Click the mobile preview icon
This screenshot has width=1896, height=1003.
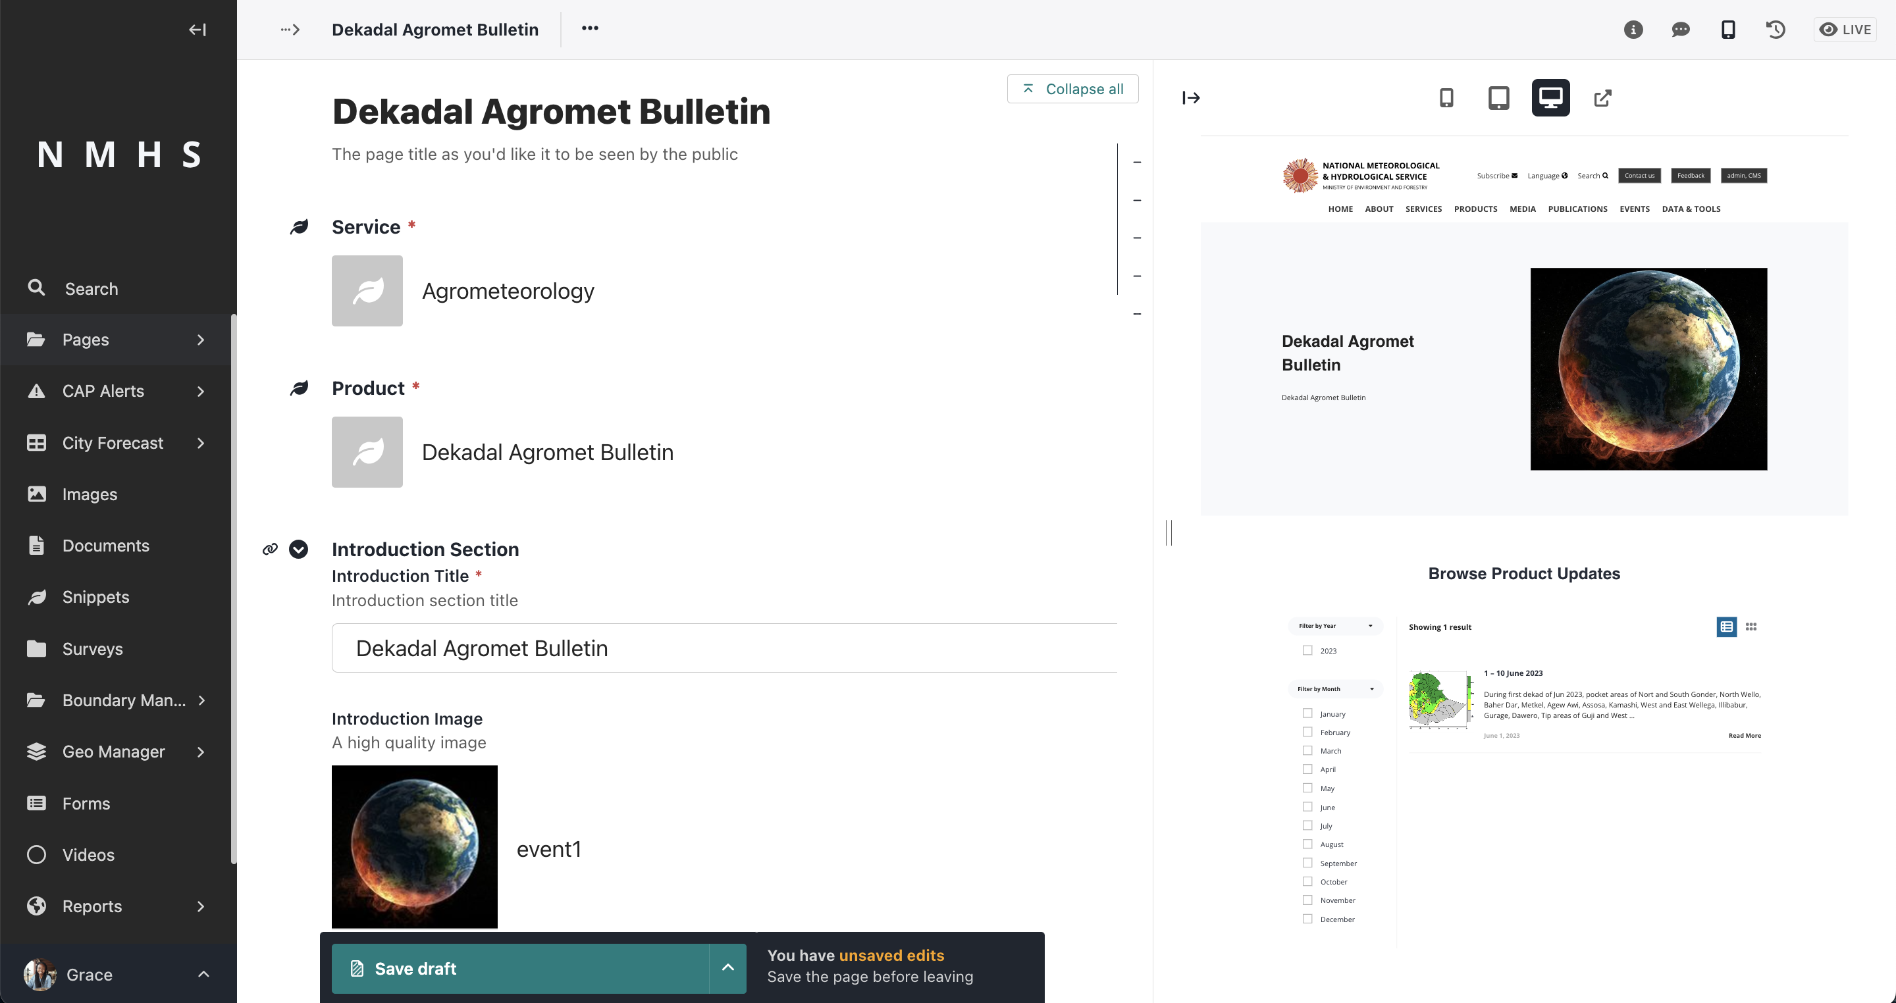pyautogui.click(x=1448, y=98)
